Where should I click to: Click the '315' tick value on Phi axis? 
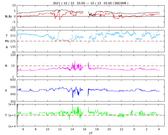[13, 36]
